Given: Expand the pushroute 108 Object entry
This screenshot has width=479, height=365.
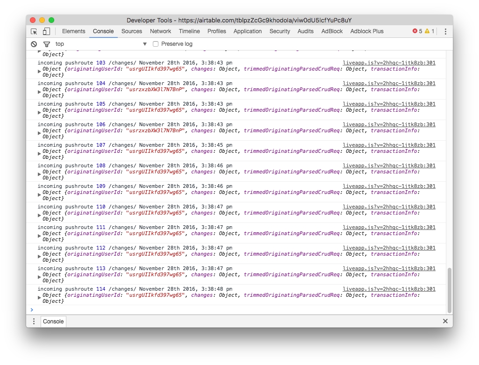Looking at the screenshot, I should (x=39, y=174).
